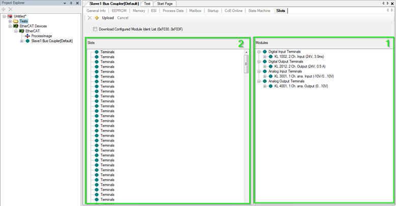Image resolution: width=396 pixels, height=206 pixels.
Task: Click the Tests folder icon
Action: [x=16, y=21]
